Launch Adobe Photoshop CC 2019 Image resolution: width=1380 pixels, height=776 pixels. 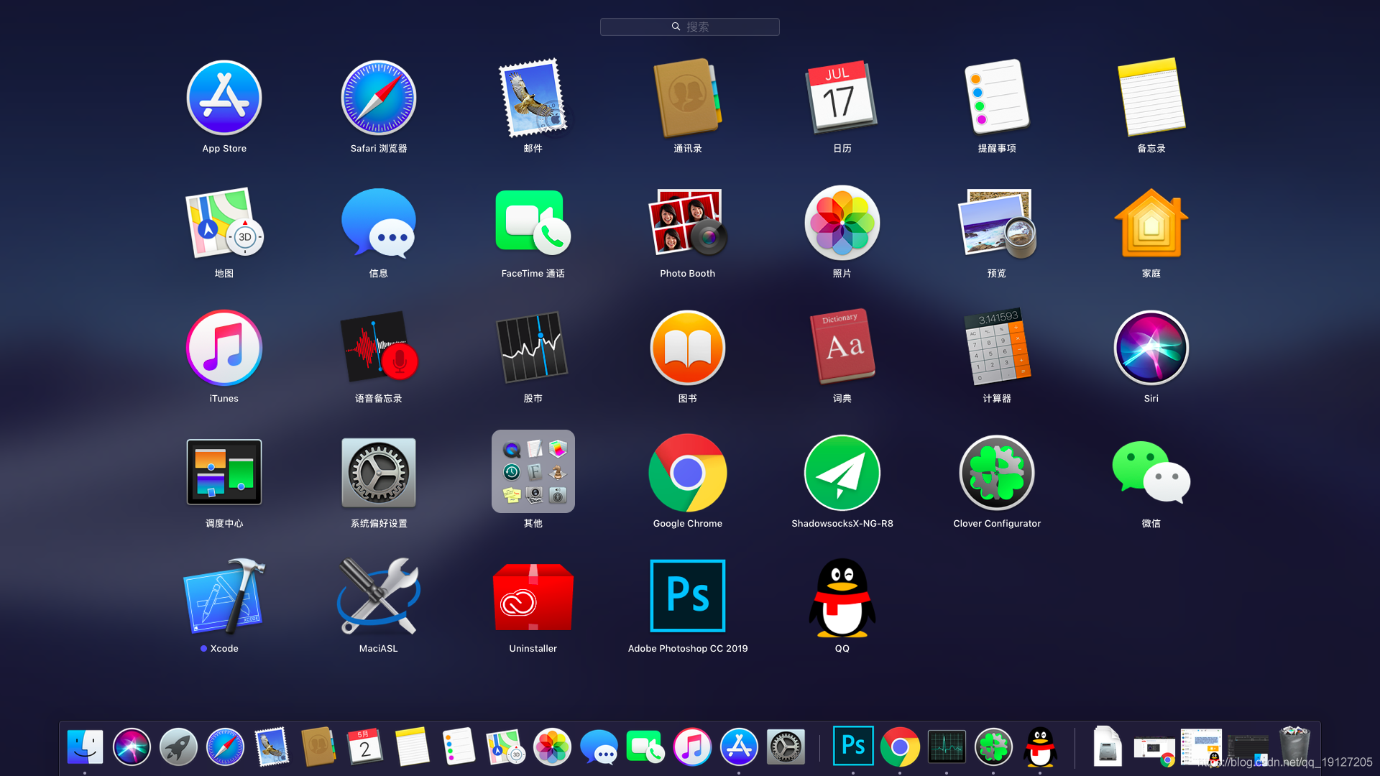pos(687,596)
